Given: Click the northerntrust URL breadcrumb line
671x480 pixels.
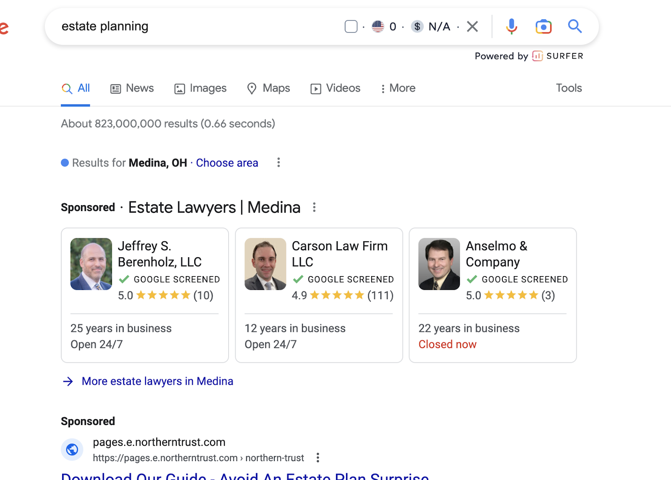Looking at the screenshot, I should pos(198,458).
